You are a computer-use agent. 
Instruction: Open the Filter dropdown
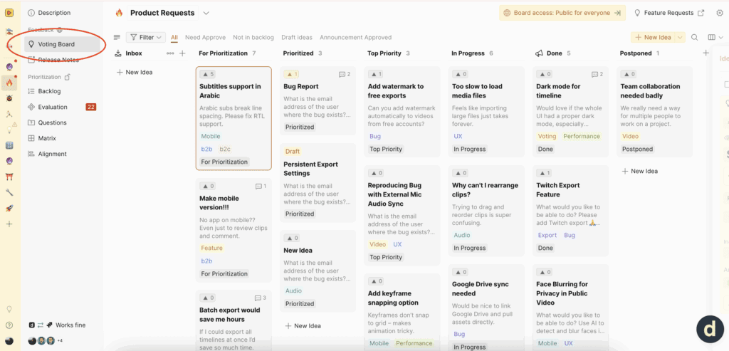pos(145,37)
